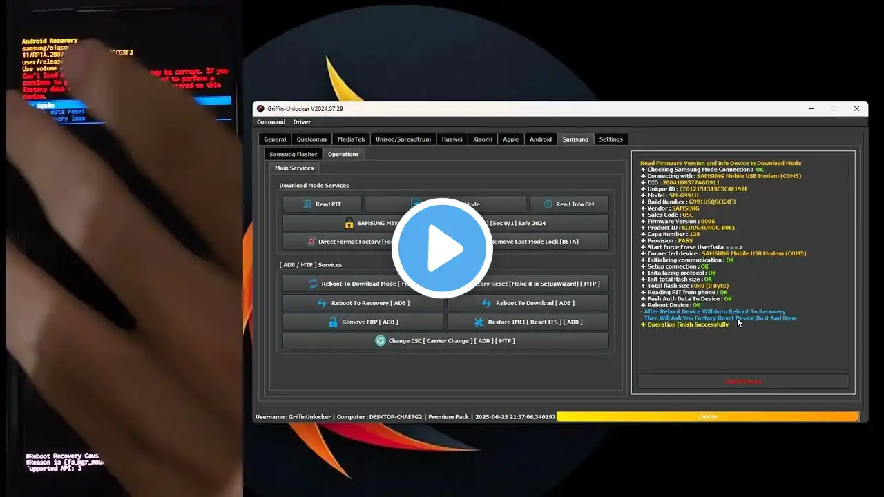Go to the Android tab
The height and width of the screenshot is (497, 884).
click(x=541, y=139)
